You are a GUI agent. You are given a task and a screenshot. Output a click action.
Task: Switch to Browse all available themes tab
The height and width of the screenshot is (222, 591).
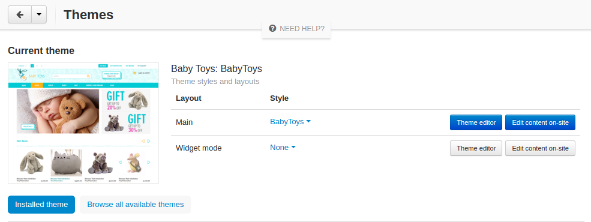tap(136, 204)
